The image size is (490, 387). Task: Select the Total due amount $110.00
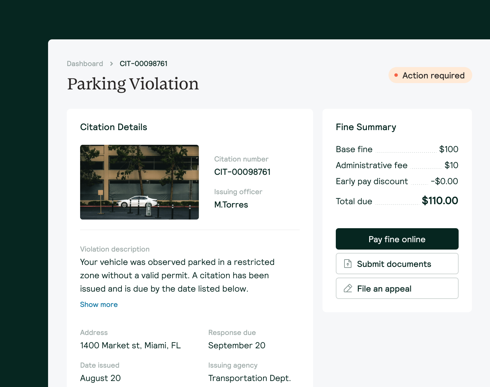pyautogui.click(x=440, y=201)
